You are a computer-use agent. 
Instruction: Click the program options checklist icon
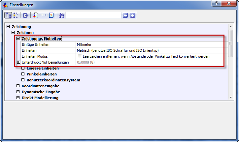click(51, 15)
